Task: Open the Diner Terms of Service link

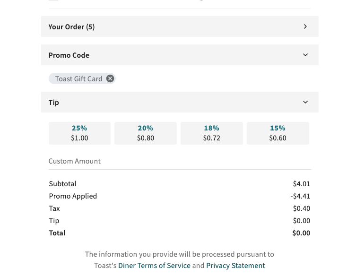Action: pyautogui.click(x=154, y=266)
